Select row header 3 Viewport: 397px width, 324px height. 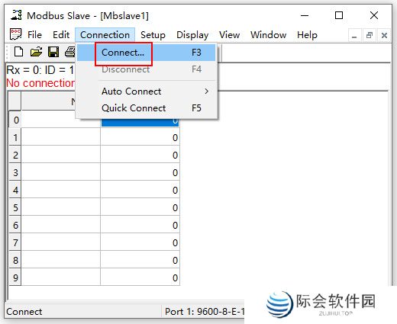(15, 172)
